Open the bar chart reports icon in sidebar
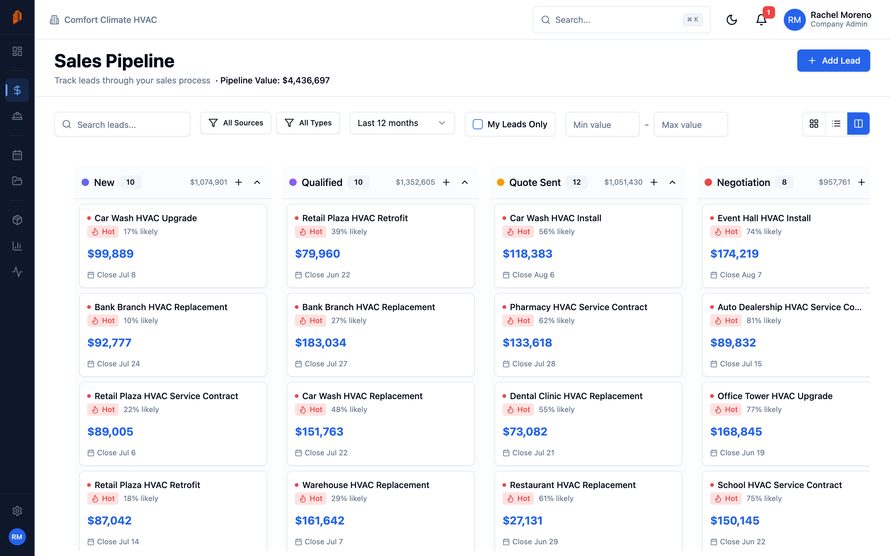890x556 pixels. pos(17,246)
